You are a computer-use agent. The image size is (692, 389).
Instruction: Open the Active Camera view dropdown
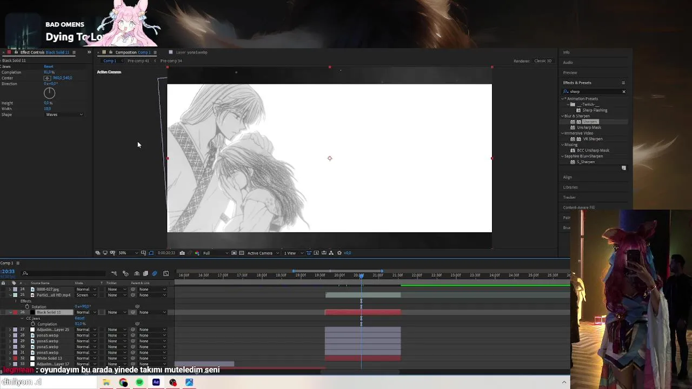coord(263,253)
